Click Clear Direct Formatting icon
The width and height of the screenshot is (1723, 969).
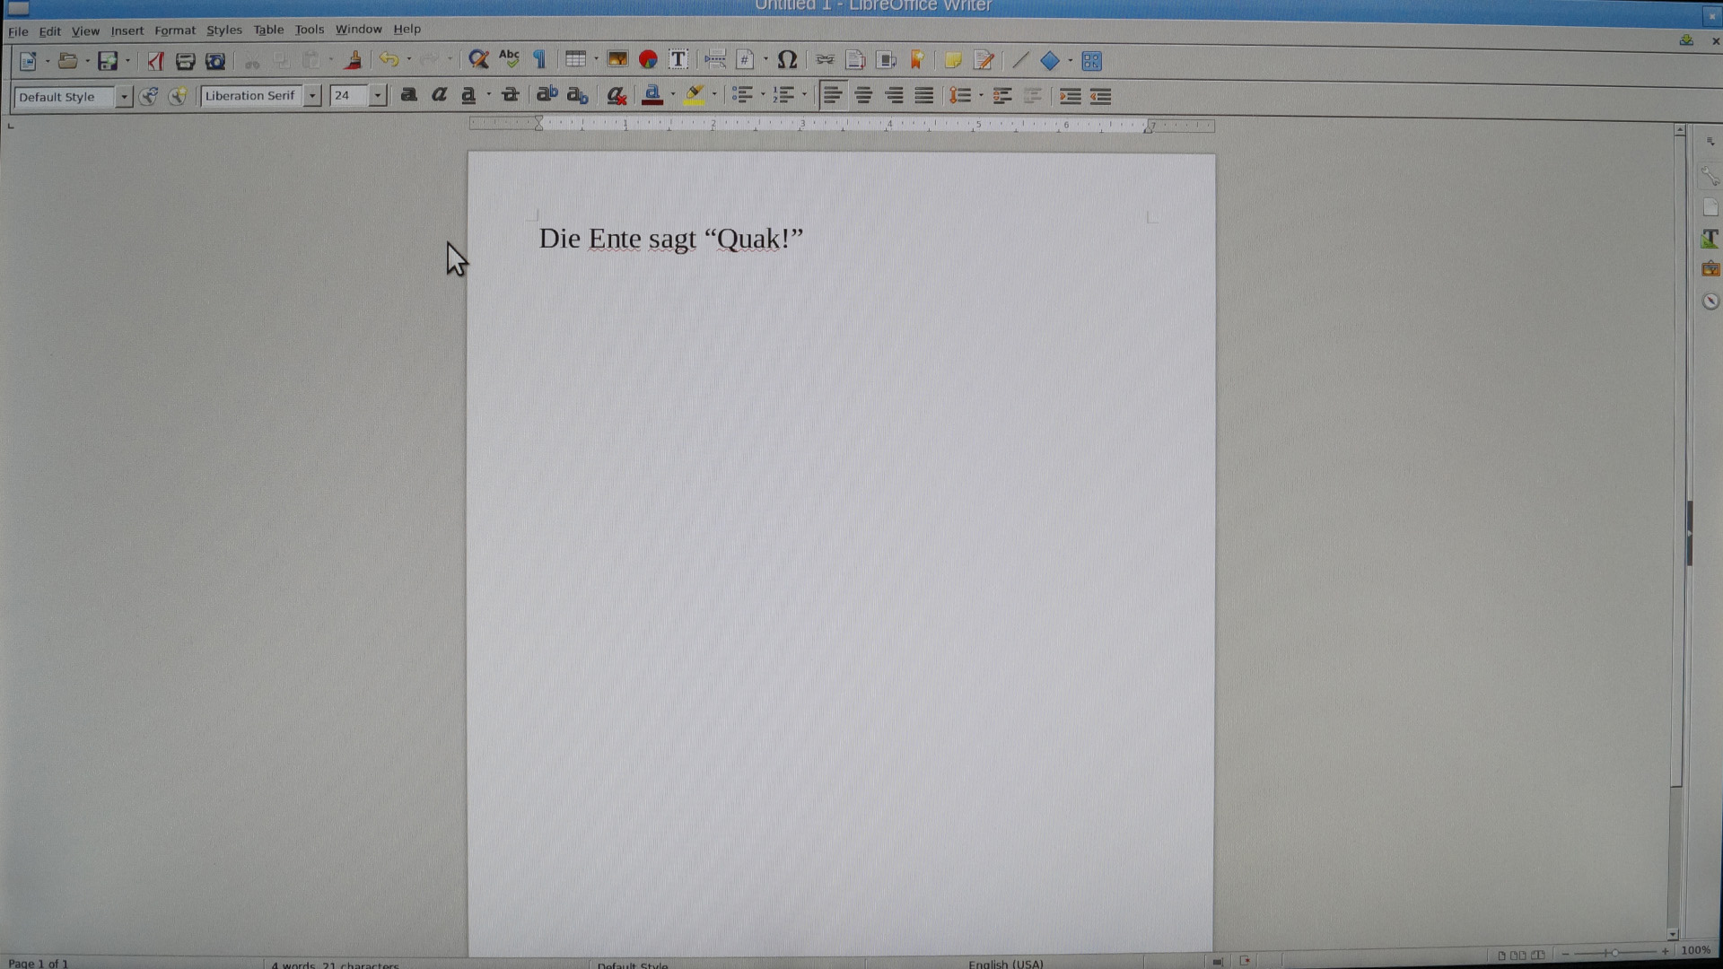616,96
